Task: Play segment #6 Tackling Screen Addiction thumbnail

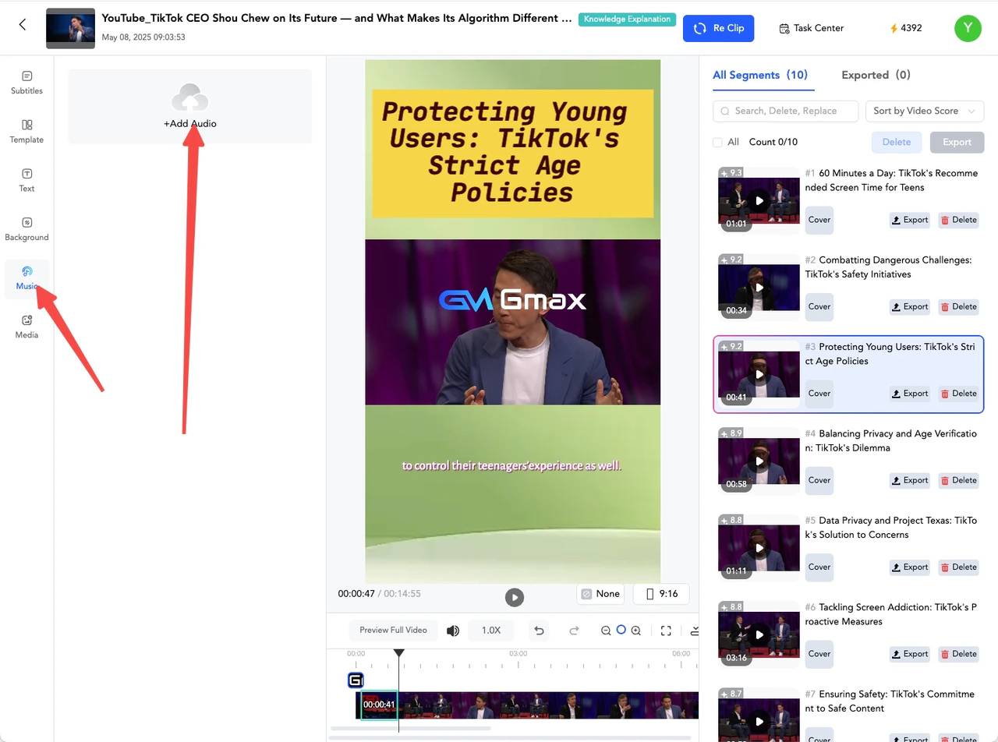Action: point(759,634)
